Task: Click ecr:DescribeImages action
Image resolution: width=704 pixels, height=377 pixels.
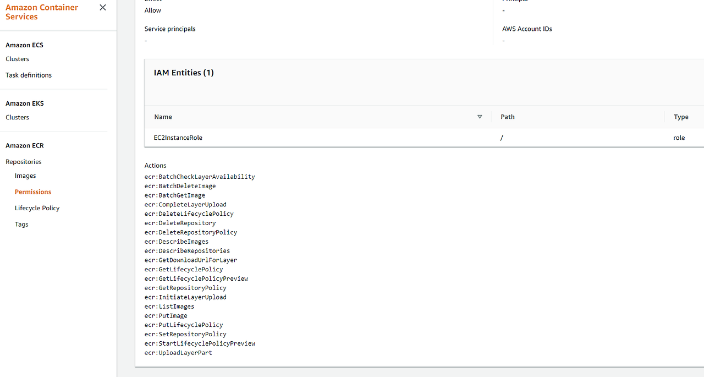Action: (177, 242)
